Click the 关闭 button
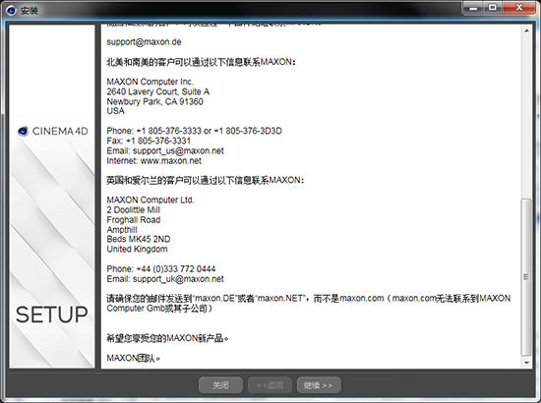The image size is (541, 403). coord(220,385)
